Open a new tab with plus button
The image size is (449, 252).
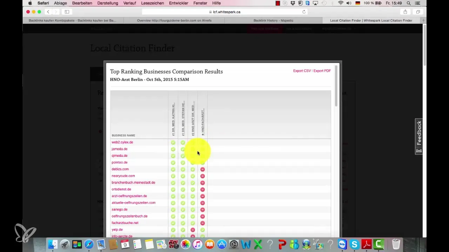coord(423,20)
